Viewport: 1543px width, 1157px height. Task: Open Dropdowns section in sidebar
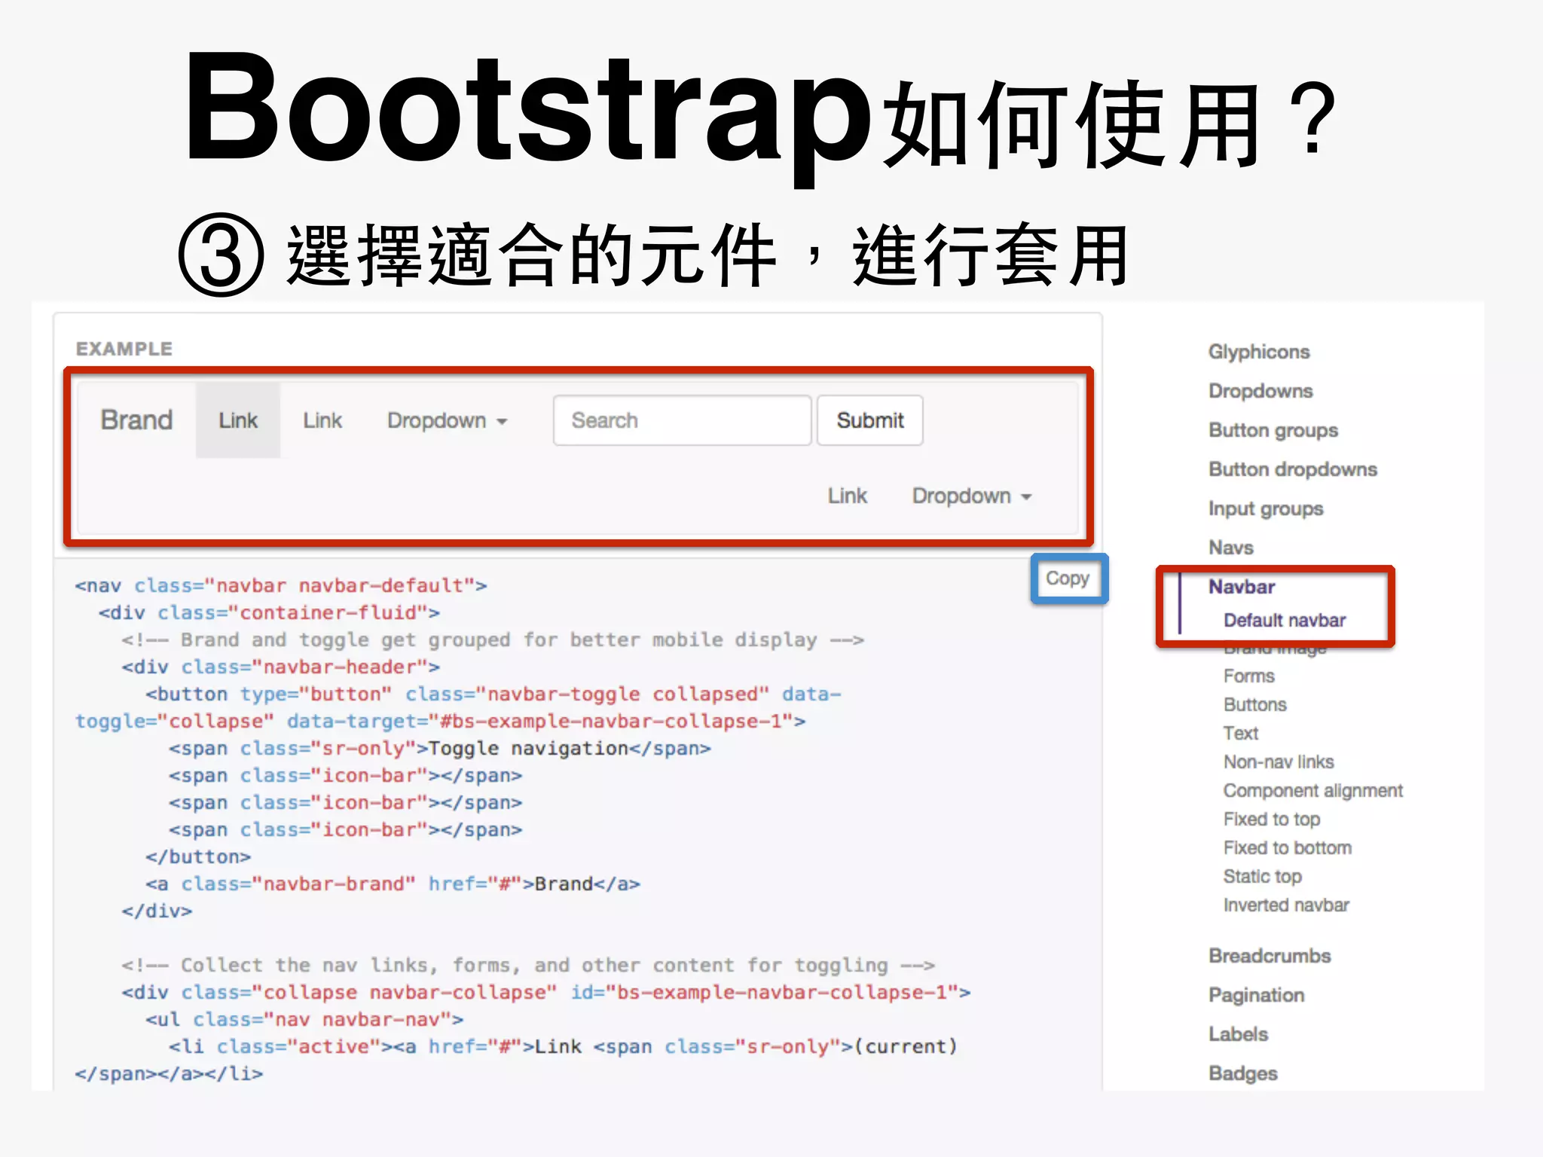tap(1260, 391)
